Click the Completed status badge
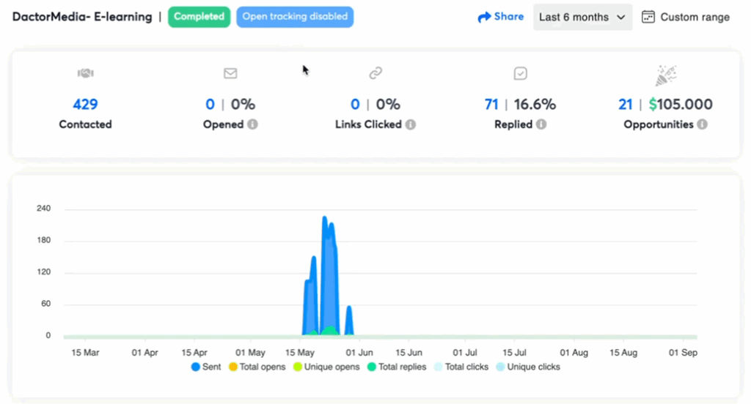 199,17
